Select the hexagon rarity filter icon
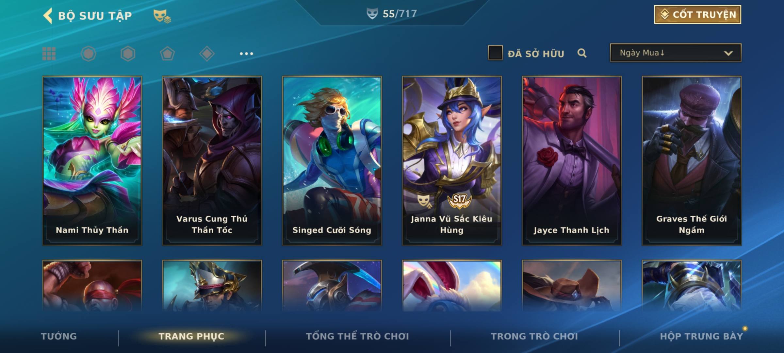The width and height of the screenshot is (784, 353). click(128, 54)
